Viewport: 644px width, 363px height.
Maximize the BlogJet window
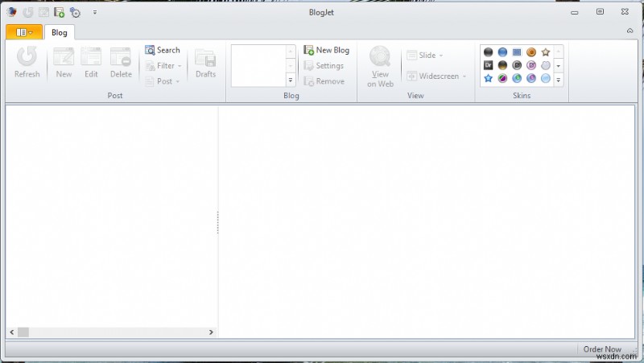[600, 11]
